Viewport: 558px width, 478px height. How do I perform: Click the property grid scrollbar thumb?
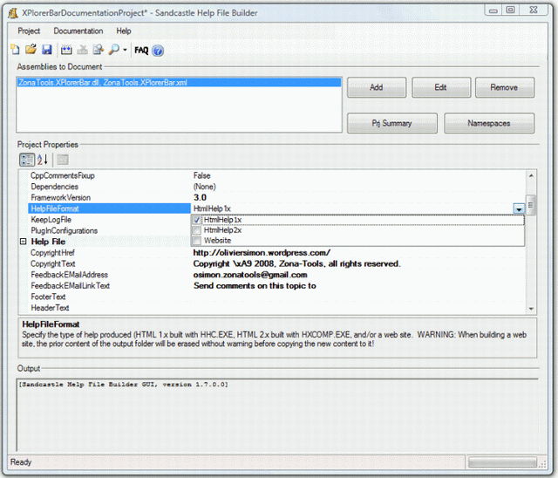pos(531,205)
